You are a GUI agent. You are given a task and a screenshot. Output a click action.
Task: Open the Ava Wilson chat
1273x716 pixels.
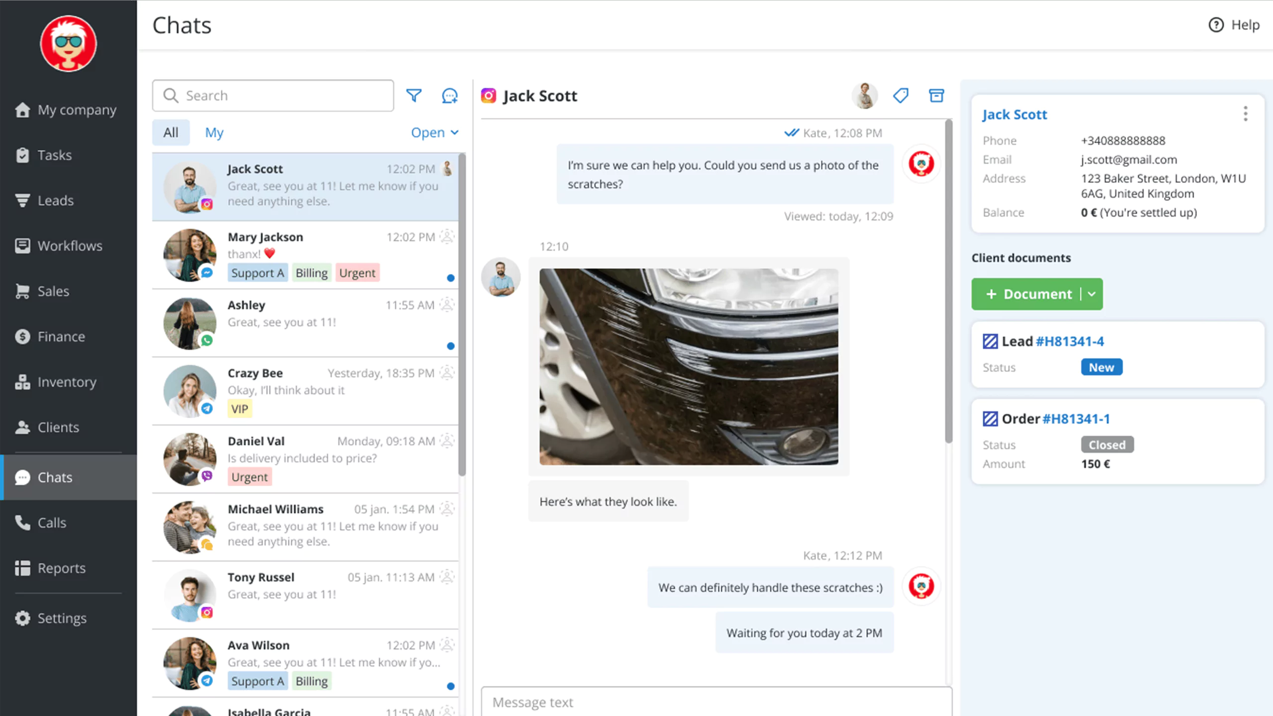click(305, 664)
